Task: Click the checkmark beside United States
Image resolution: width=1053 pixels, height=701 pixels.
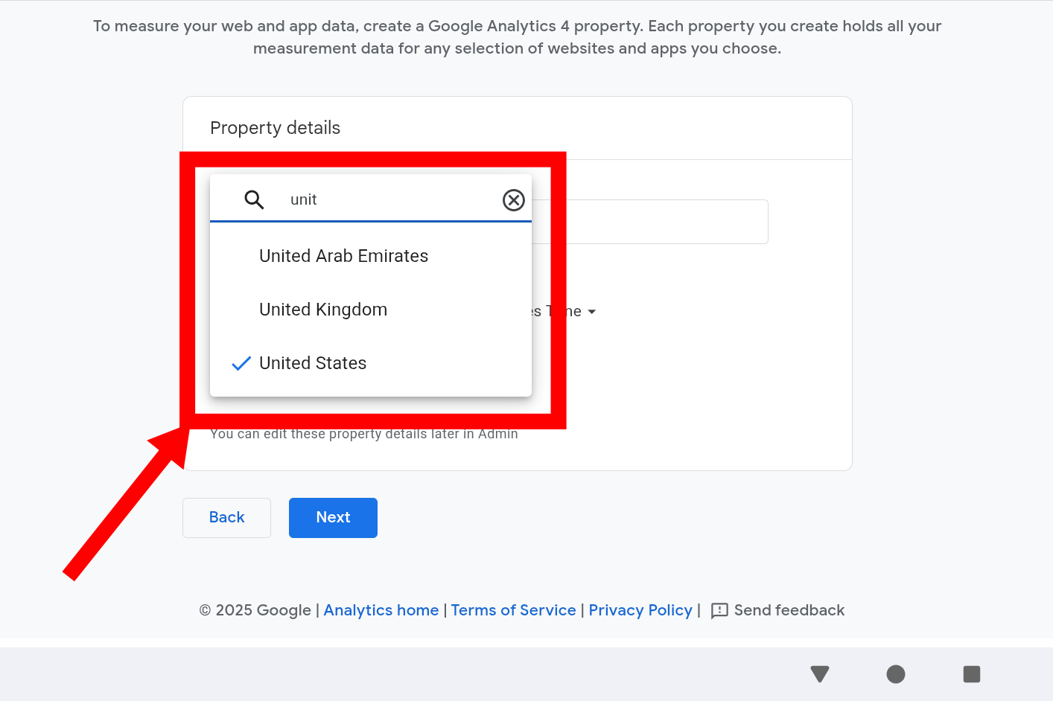Action: click(x=241, y=363)
